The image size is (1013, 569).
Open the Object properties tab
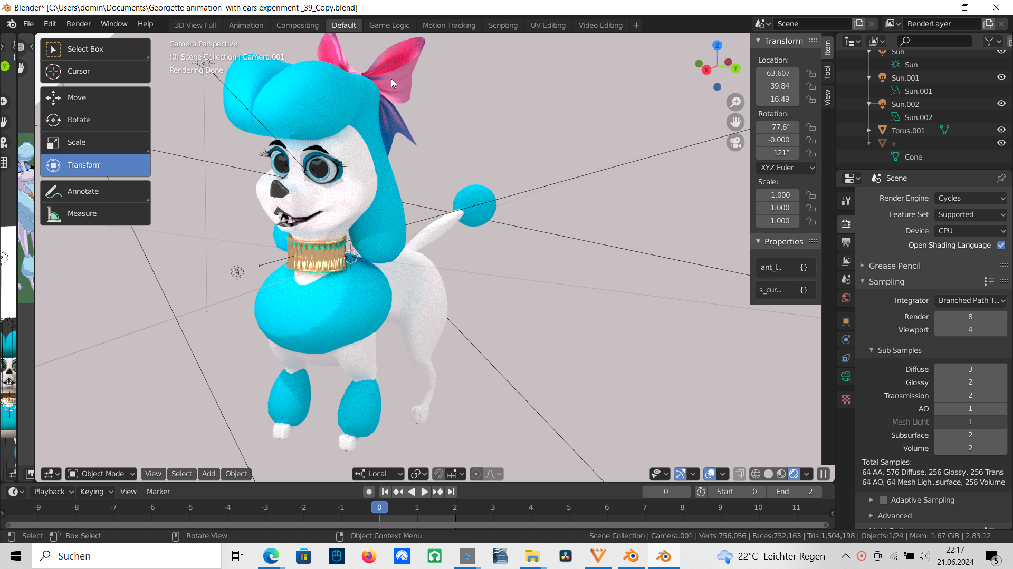tap(846, 321)
